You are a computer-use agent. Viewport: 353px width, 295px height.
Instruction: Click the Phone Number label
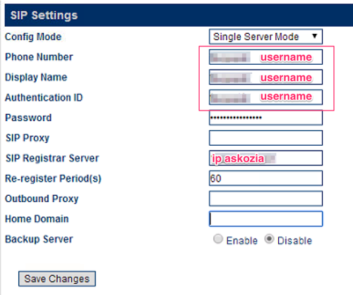pyautogui.click(x=39, y=57)
